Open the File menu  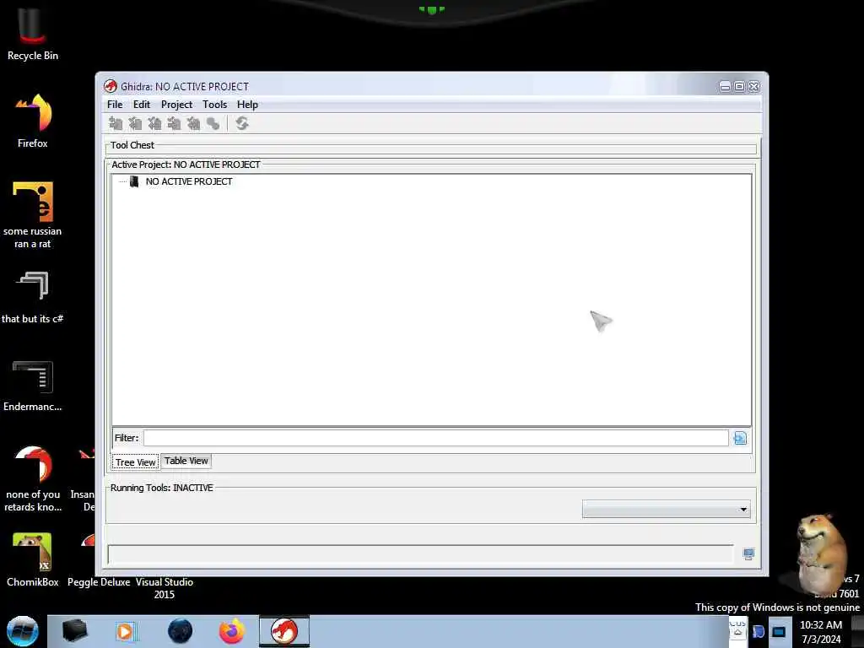tap(115, 105)
